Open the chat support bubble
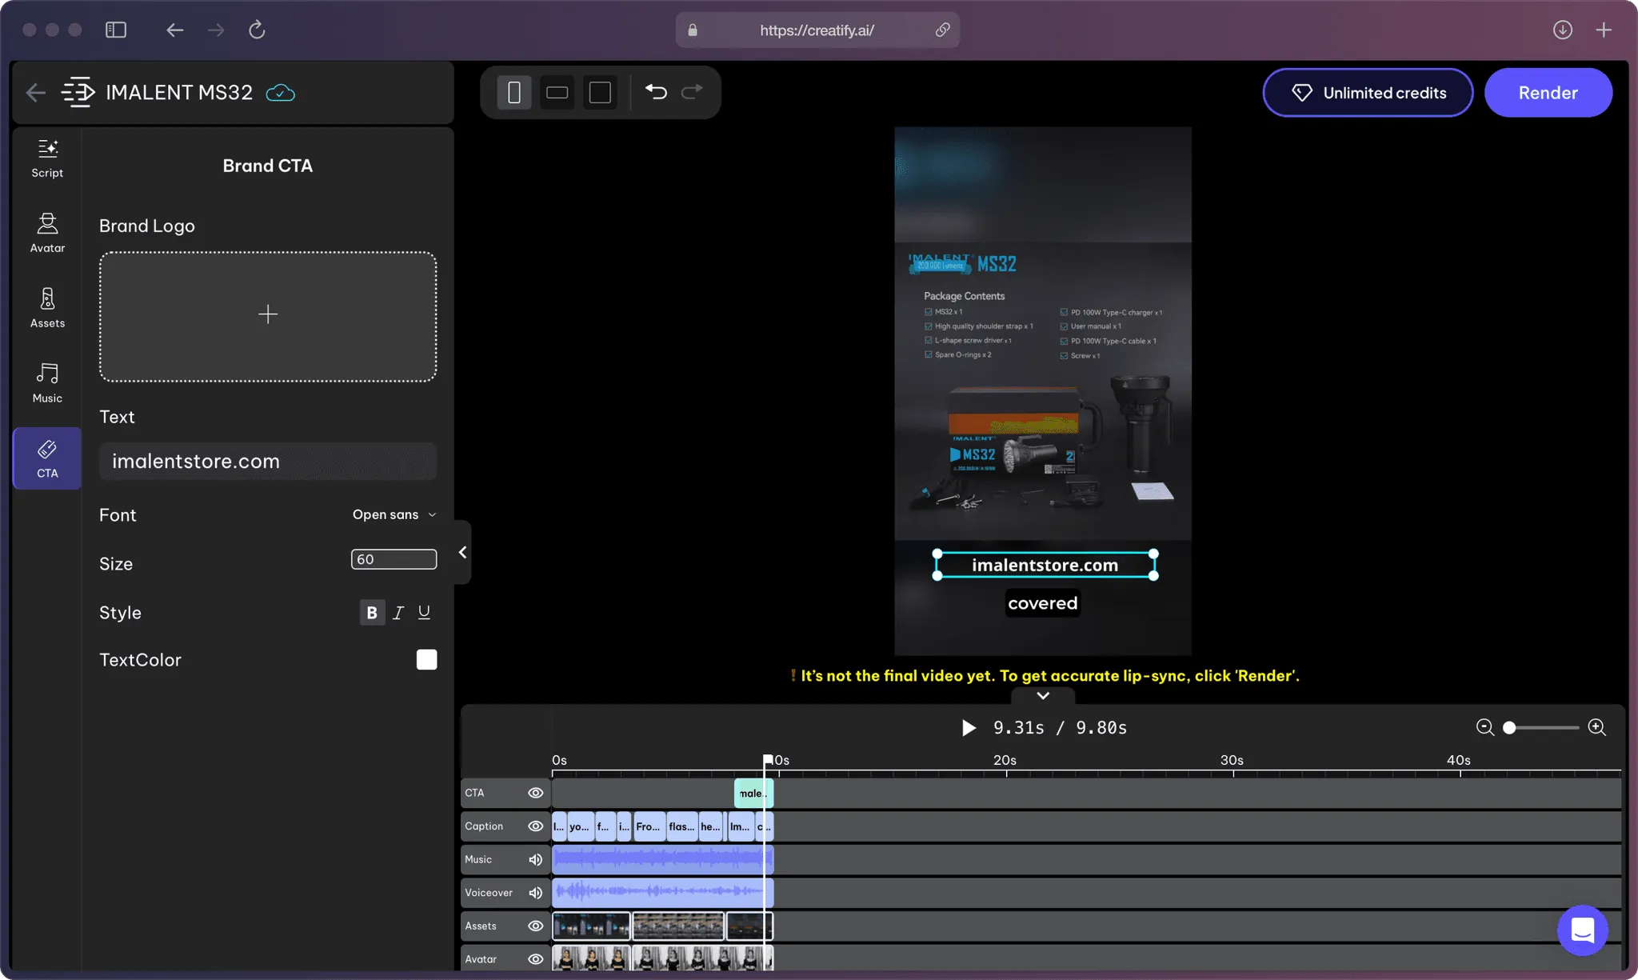Screen dimensions: 1638x980 click(x=1582, y=930)
